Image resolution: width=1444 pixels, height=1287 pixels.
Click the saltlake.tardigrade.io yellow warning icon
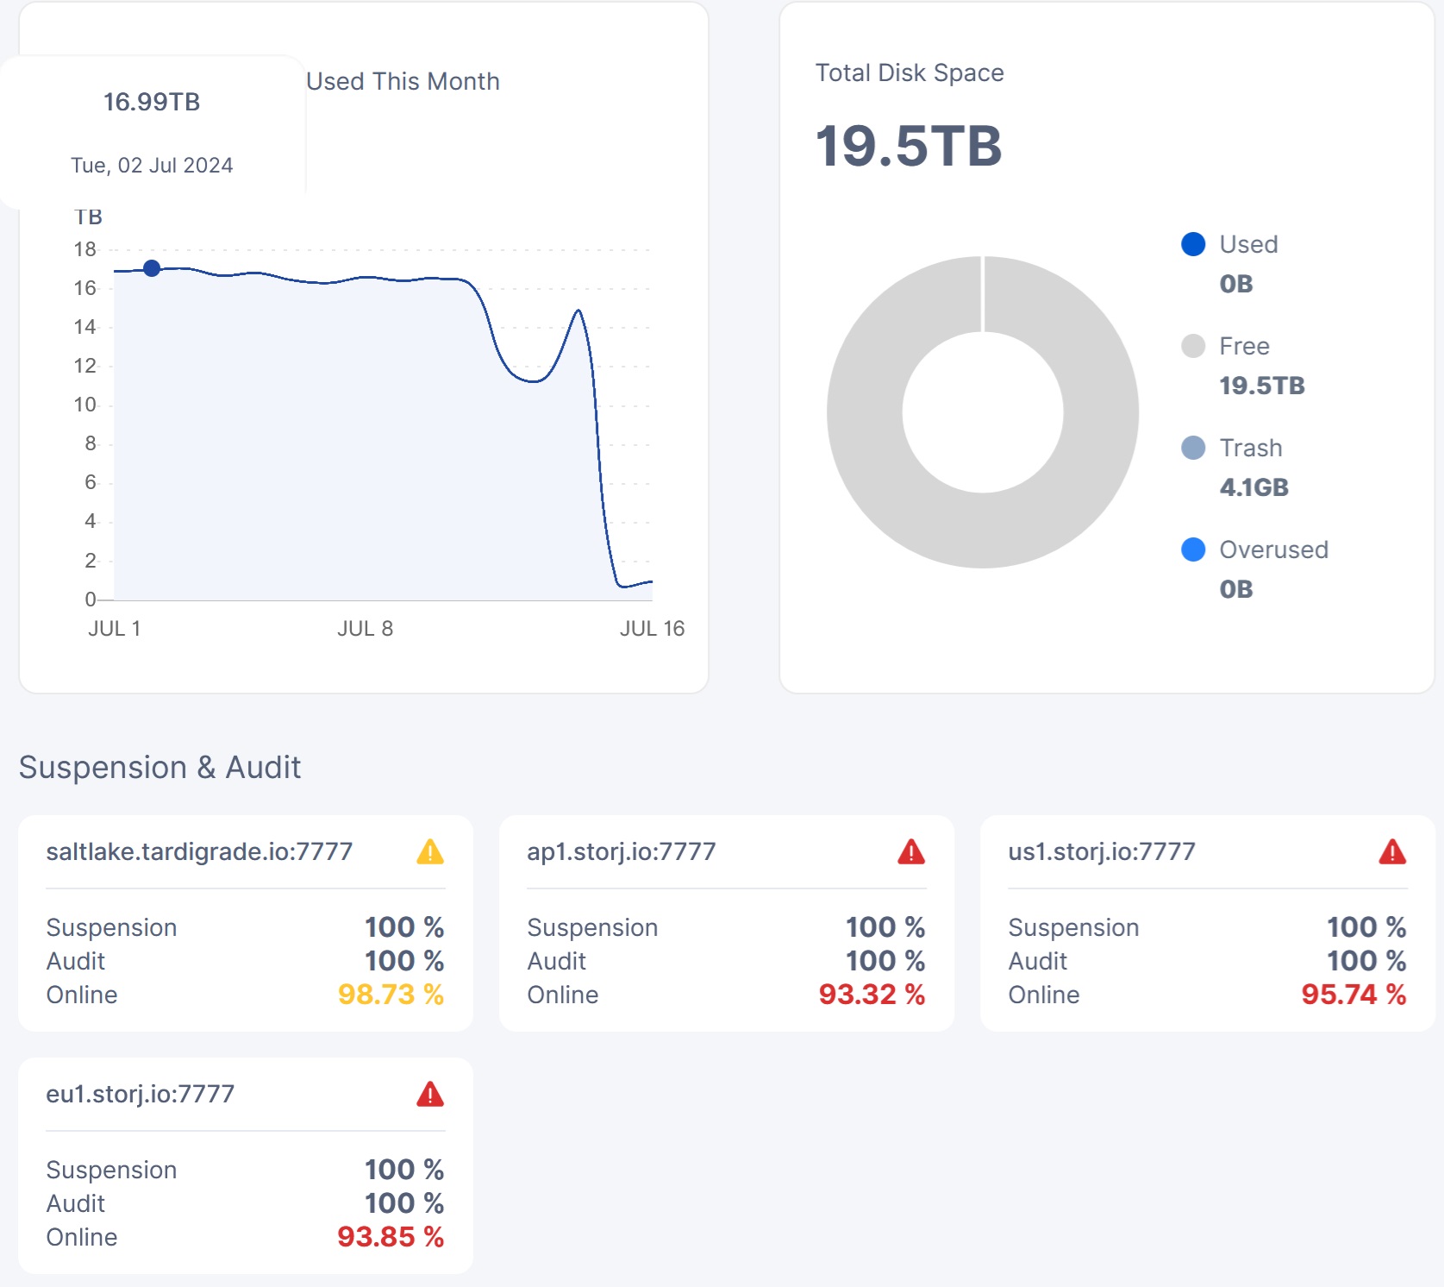pyautogui.click(x=430, y=852)
